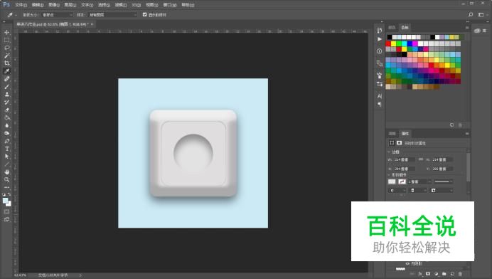Open the stroke line style dropdown
This screenshot has width=492, height=279.
point(443,181)
